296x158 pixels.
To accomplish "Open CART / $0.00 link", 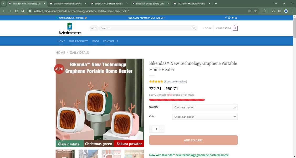I will click(223, 28).
